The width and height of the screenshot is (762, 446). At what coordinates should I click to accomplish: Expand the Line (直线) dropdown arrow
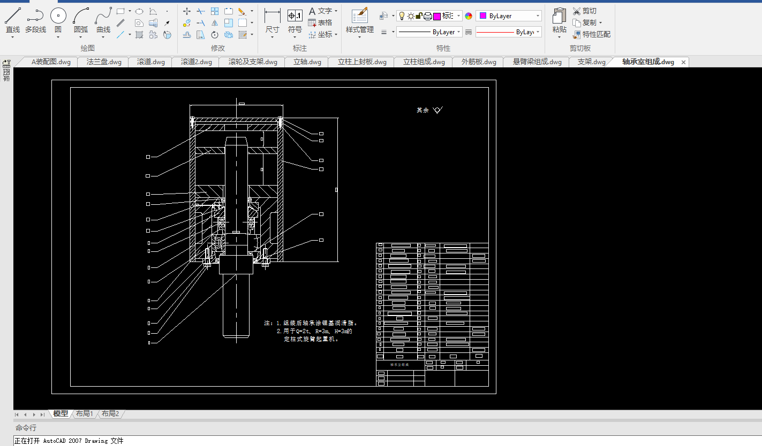pos(13,37)
